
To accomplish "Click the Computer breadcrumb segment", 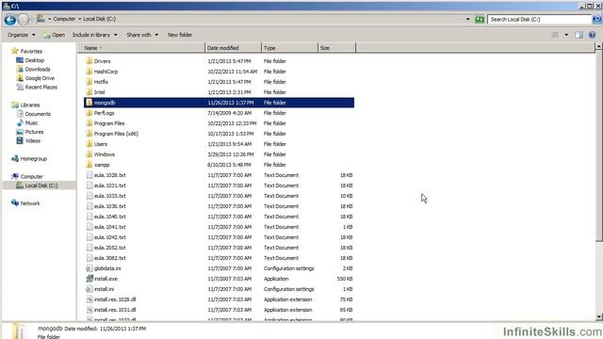I will [64, 19].
